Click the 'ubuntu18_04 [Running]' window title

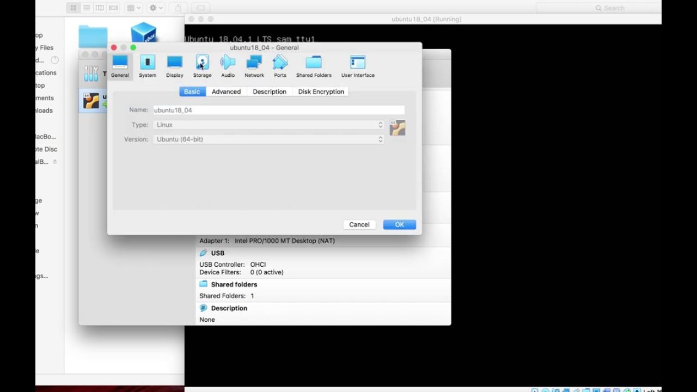tap(426, 19)
